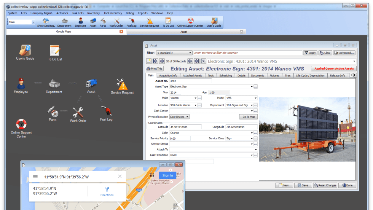
Task: Open the Fuel Log toolbar icon
Action: tap(131, 22)
